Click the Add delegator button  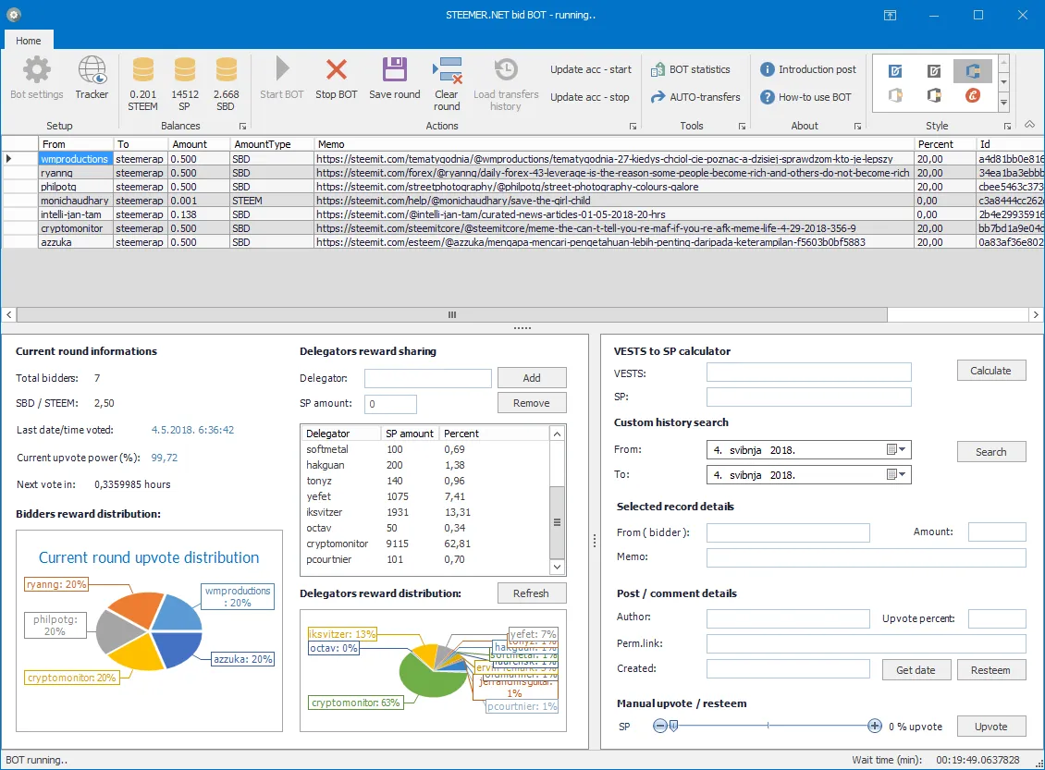coord(532,378)
